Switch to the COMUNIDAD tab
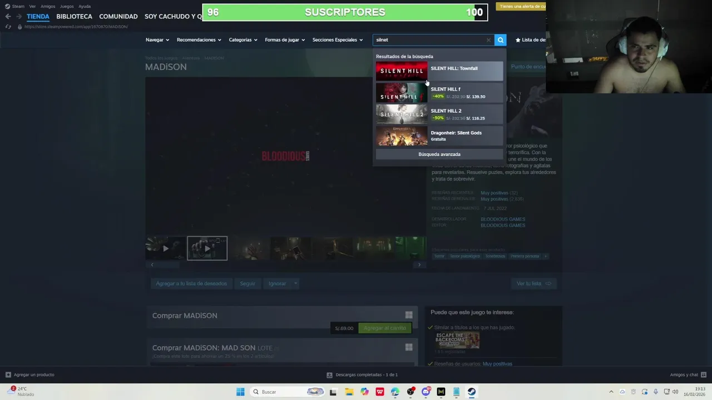Viewport: 712px width, 400px height. click(118, 17)
